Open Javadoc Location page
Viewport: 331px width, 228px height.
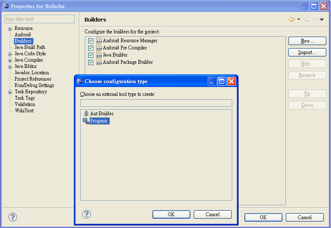point(32,73)
